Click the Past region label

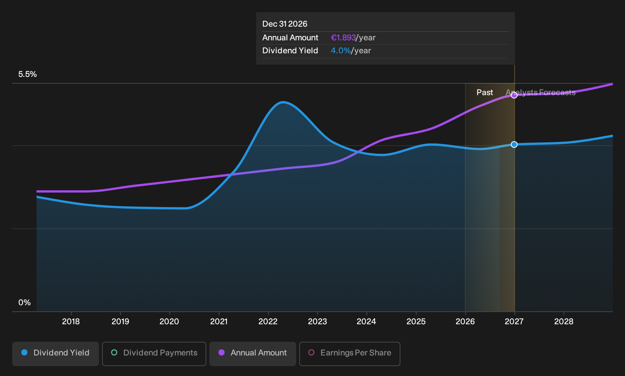(x=485, y=92)
